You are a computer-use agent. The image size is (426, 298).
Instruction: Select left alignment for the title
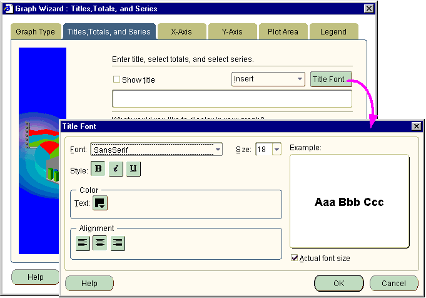[83, 243]
